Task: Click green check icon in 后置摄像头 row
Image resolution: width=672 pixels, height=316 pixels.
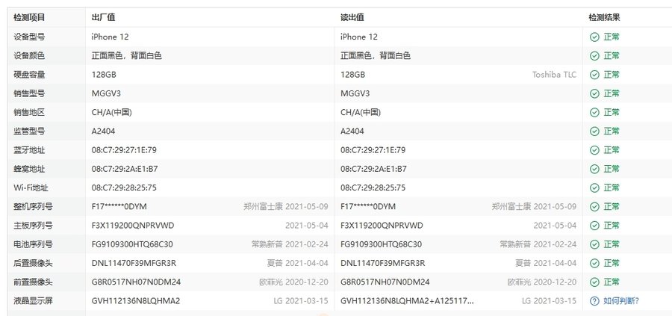Action: click(594, 263)
